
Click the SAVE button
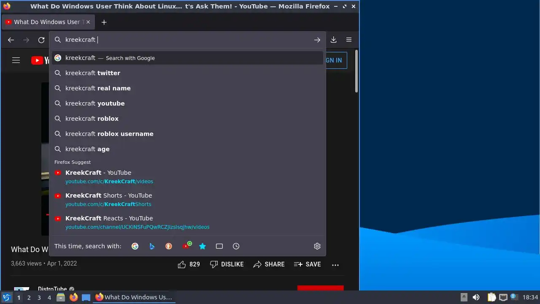tap(308, 264)
